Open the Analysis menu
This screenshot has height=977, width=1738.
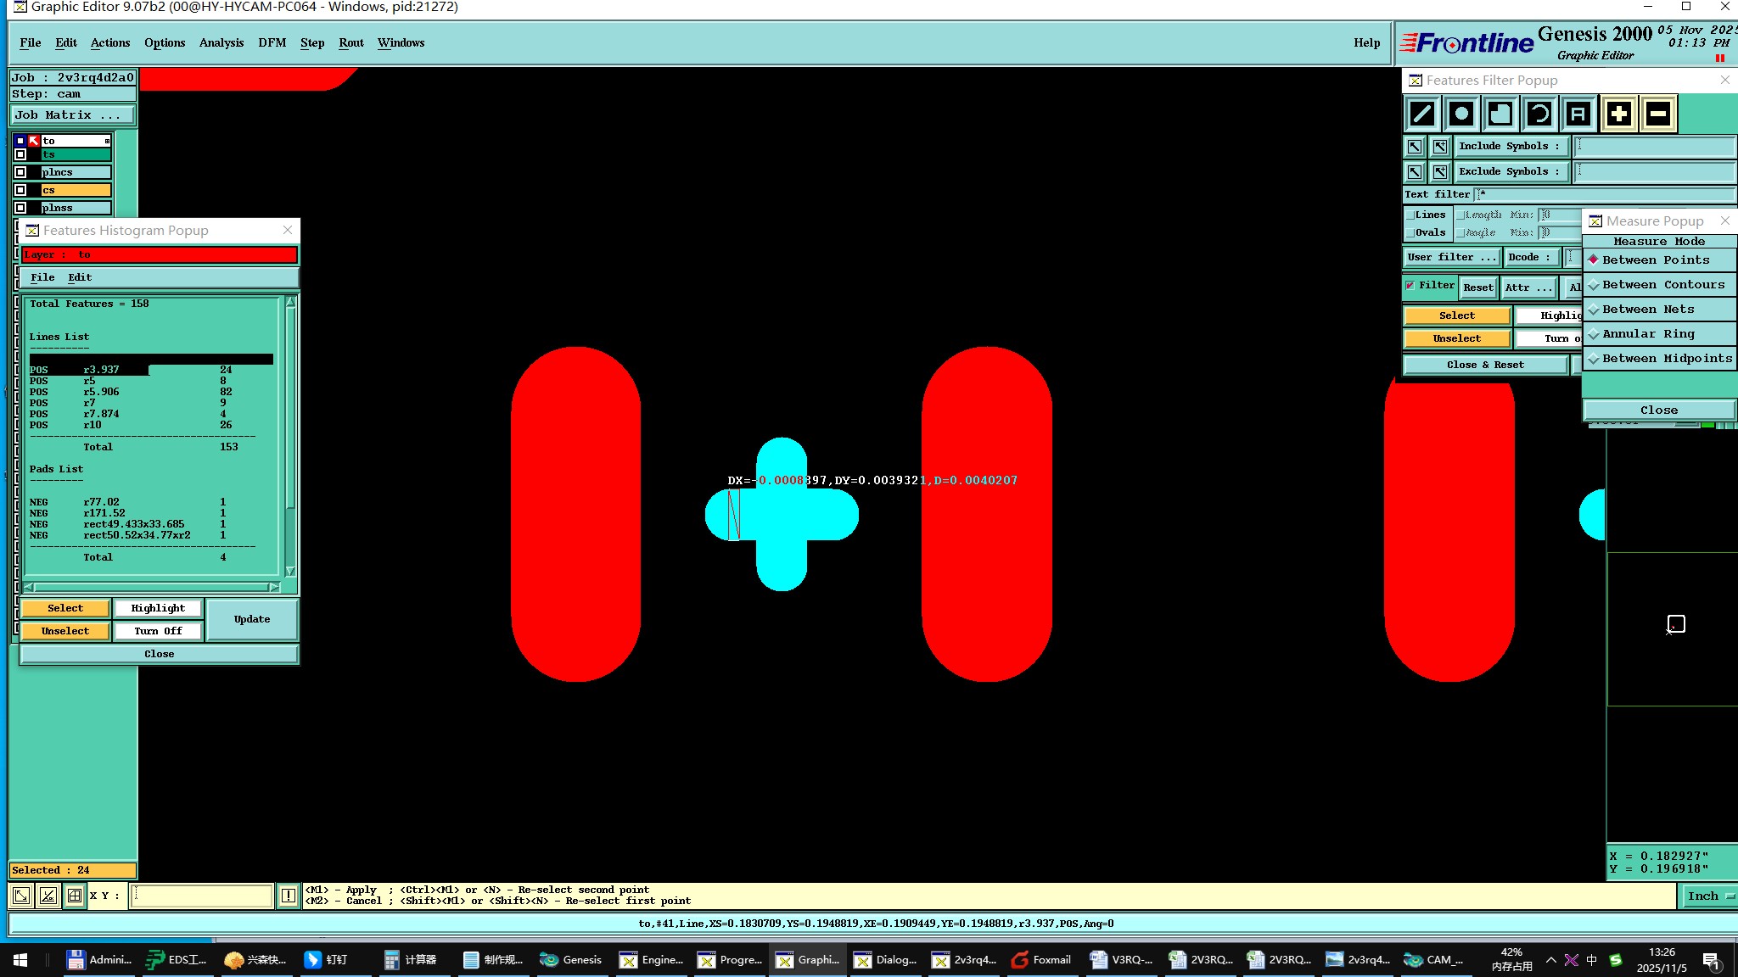[x=221, y=43]
